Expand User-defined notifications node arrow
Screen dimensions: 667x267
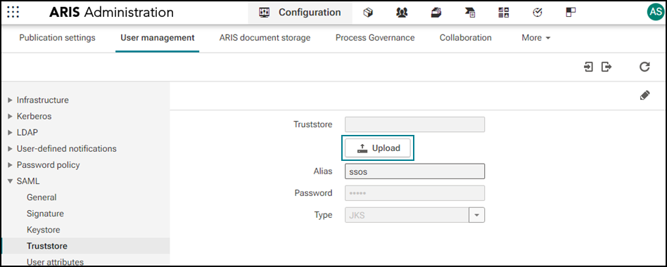click(x=11, y=149)
